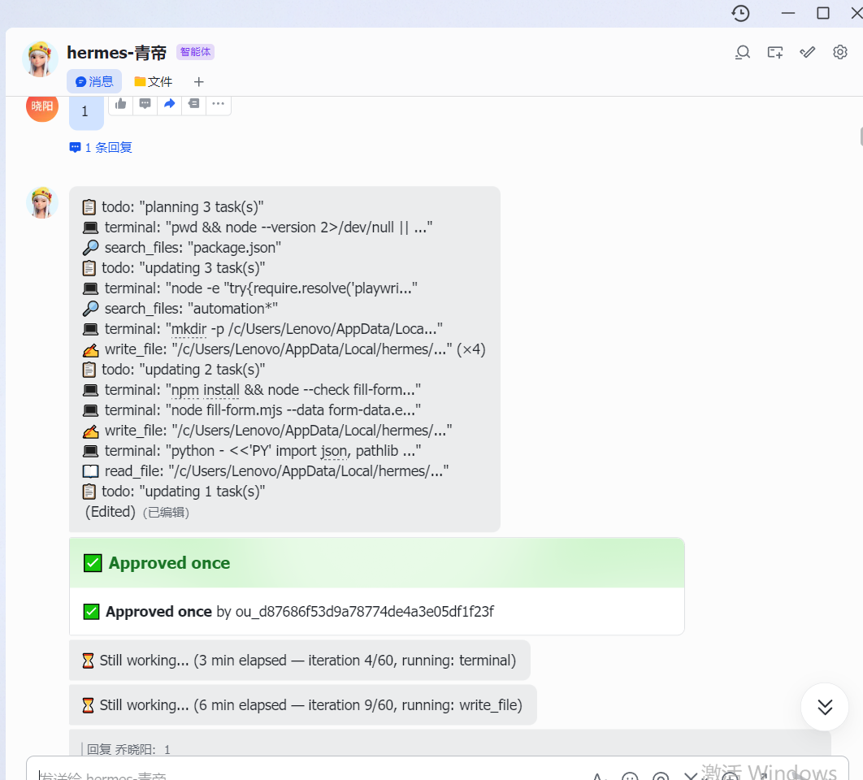Give a thumbs-up reaction to the message

(x=121, y=103)
